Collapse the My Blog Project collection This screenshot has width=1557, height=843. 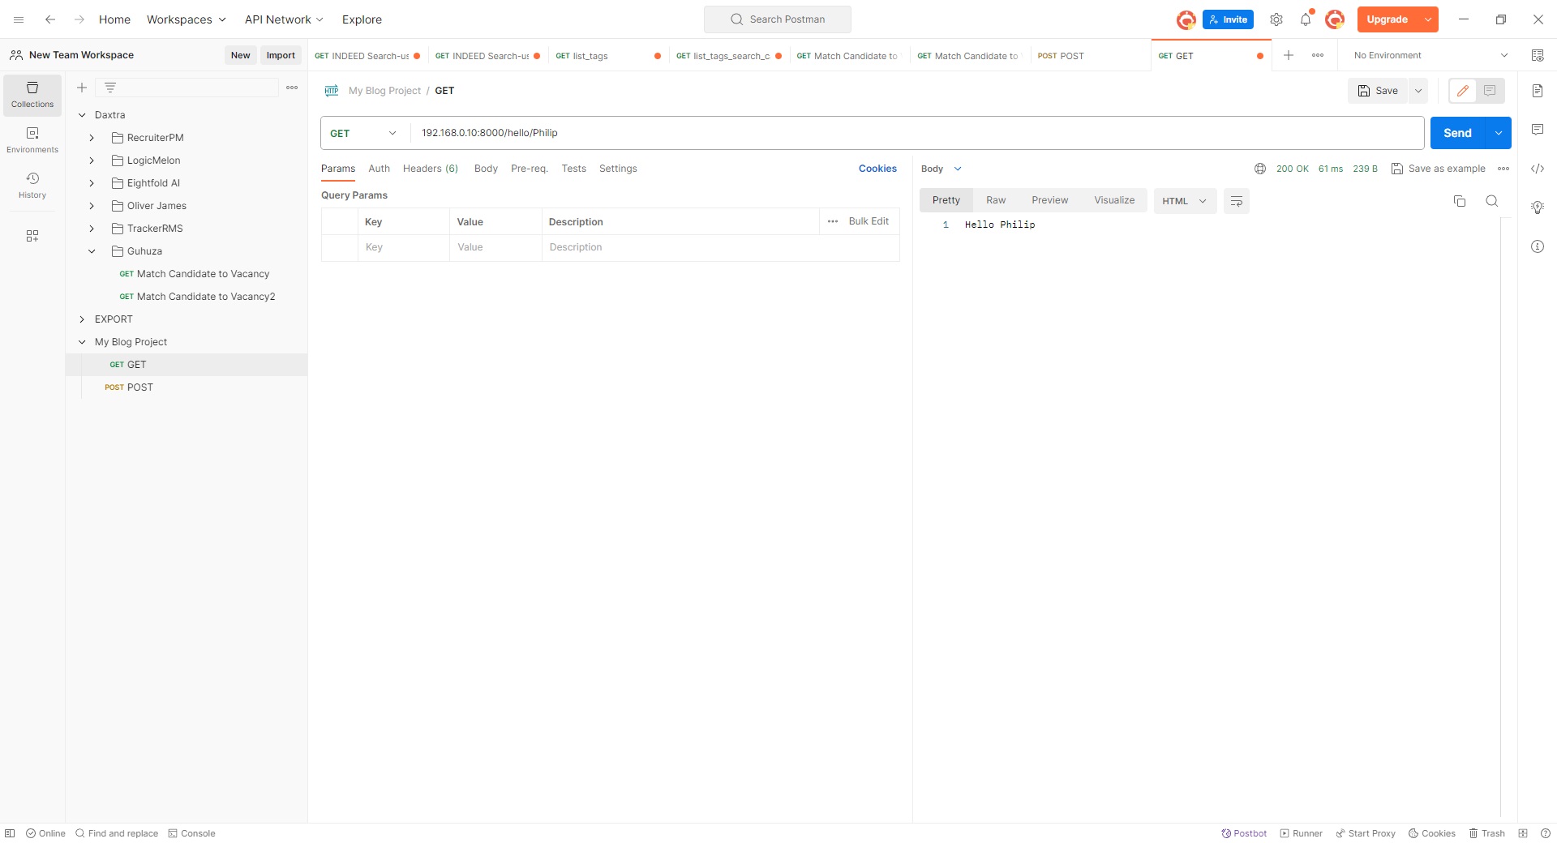pos(82,342)
